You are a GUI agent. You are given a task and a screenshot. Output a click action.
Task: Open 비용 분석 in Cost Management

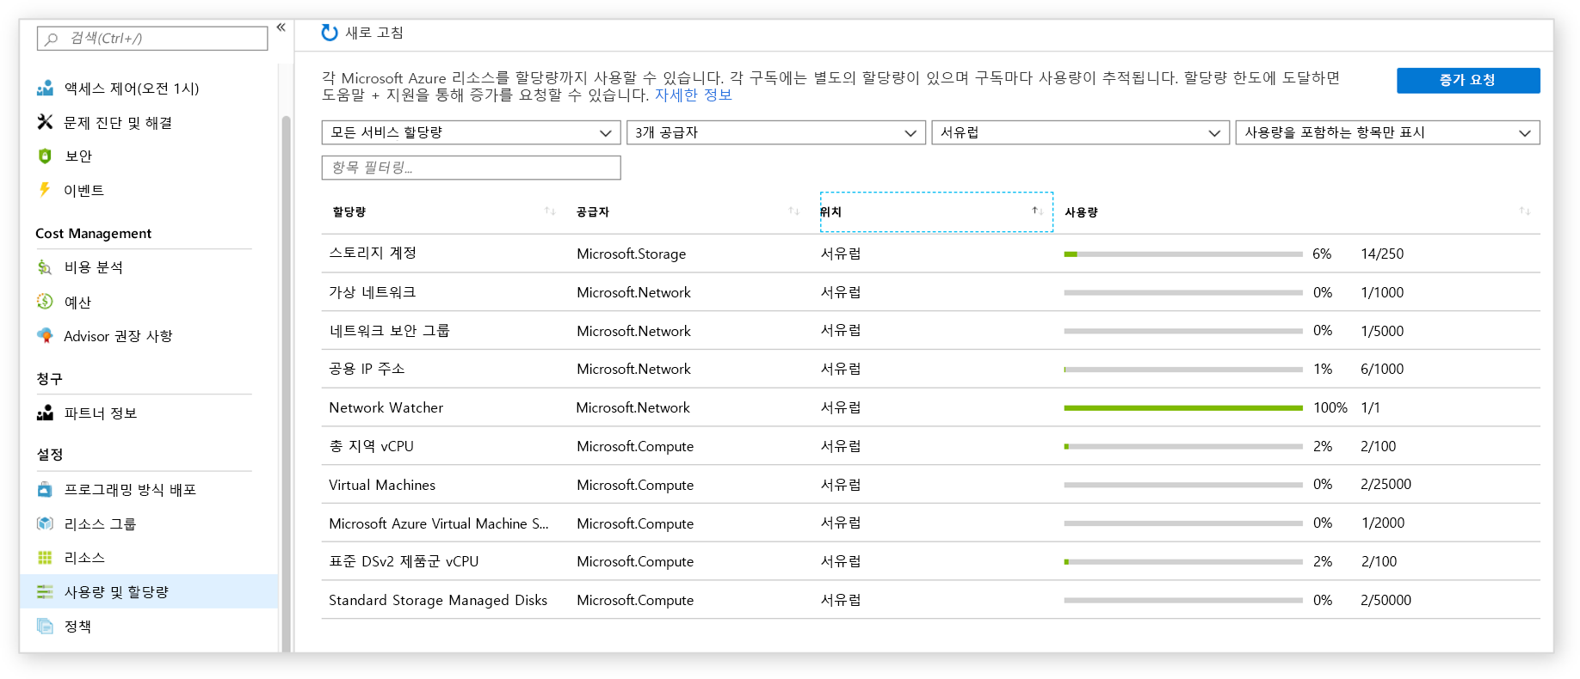[94, 267]
